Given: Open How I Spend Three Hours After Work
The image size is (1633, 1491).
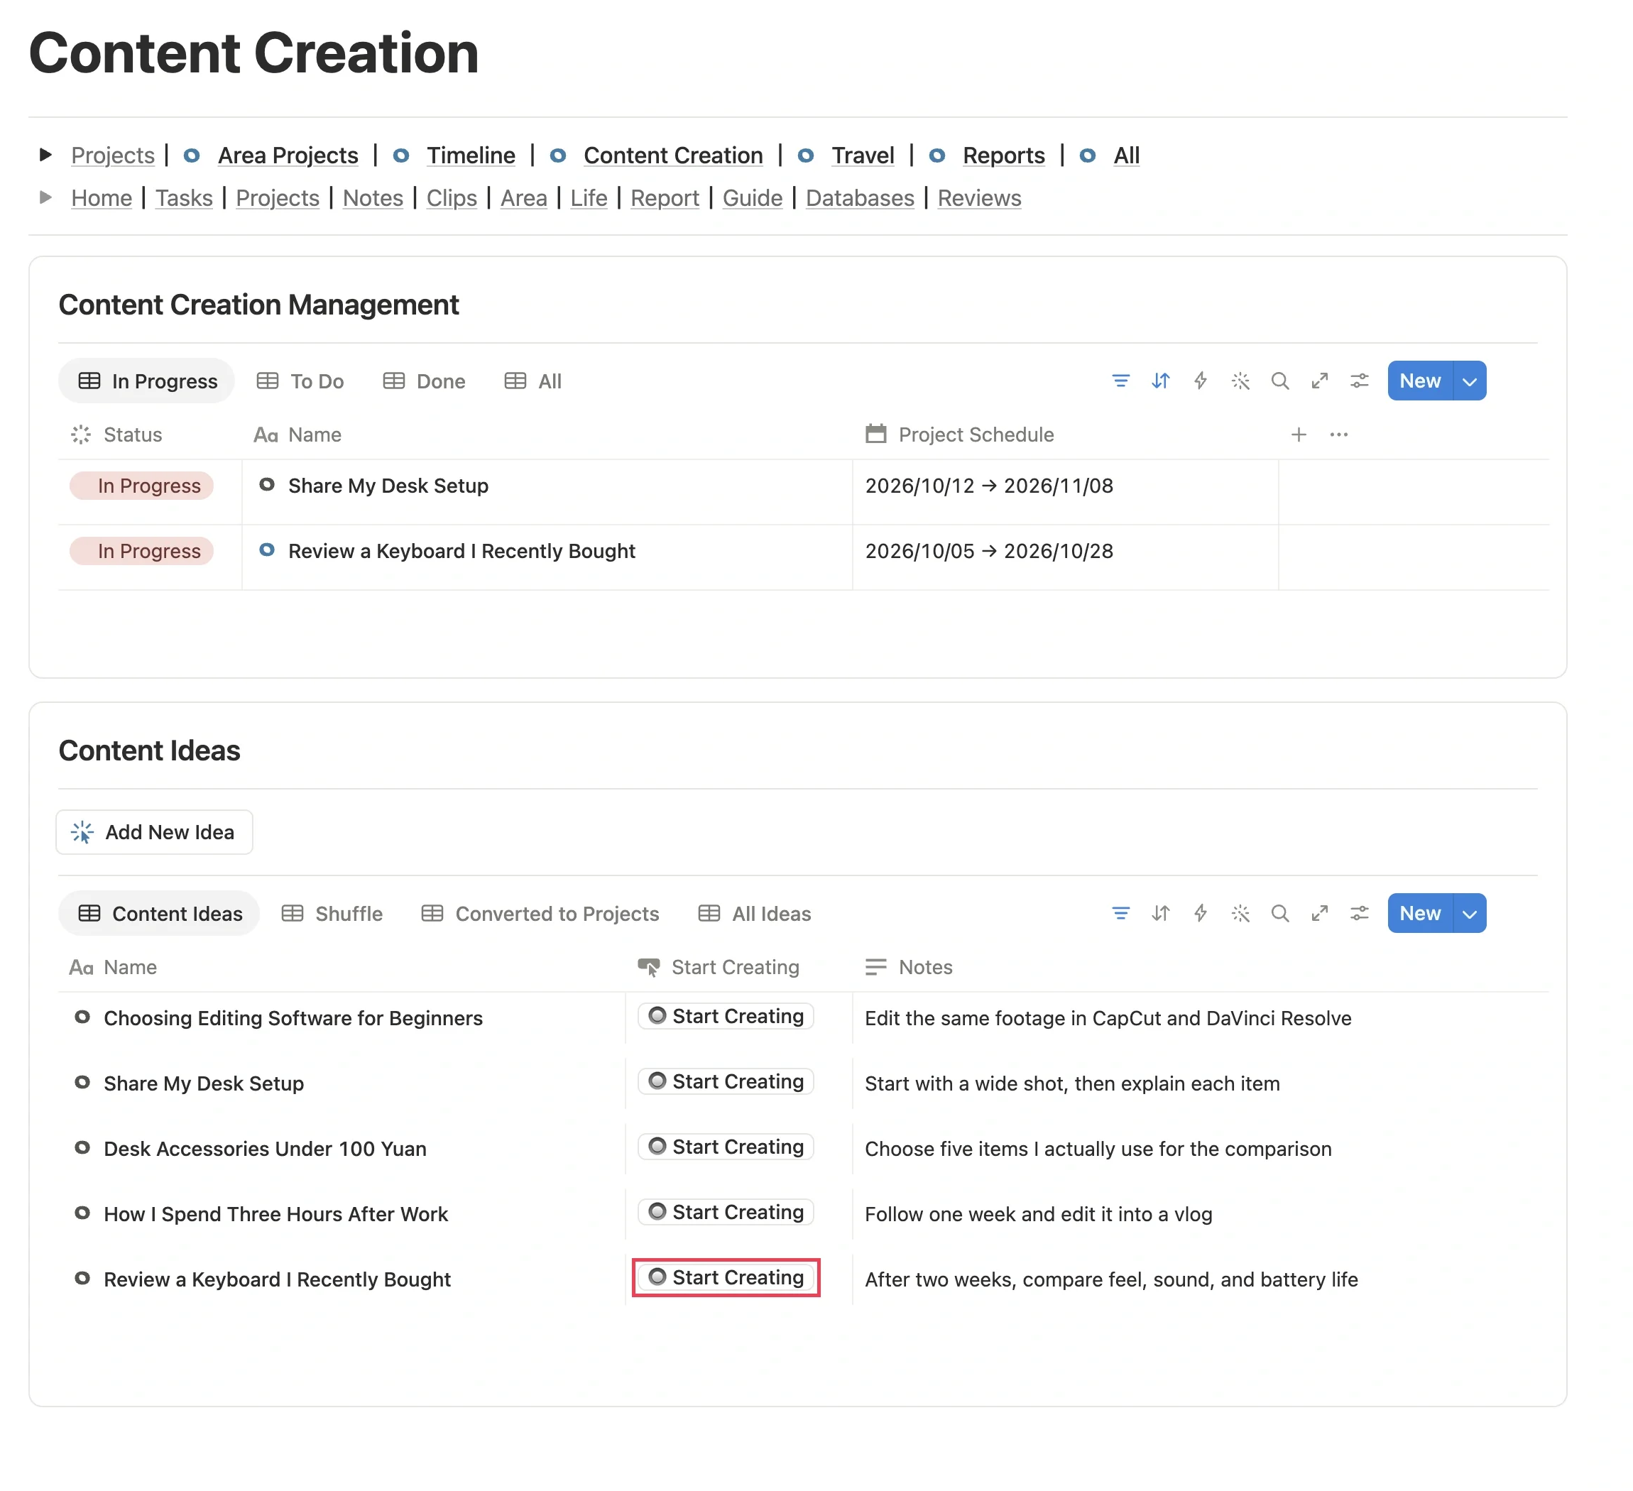Looking at the screenshot, I should 275,1214.
